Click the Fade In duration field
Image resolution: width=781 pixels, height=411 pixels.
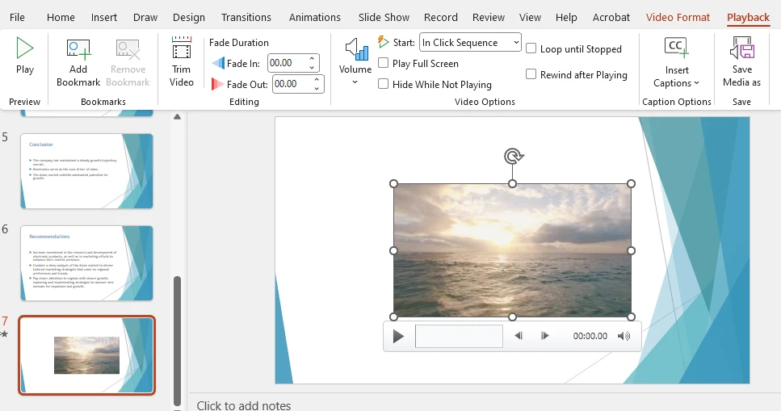click(x=287, y=63)
